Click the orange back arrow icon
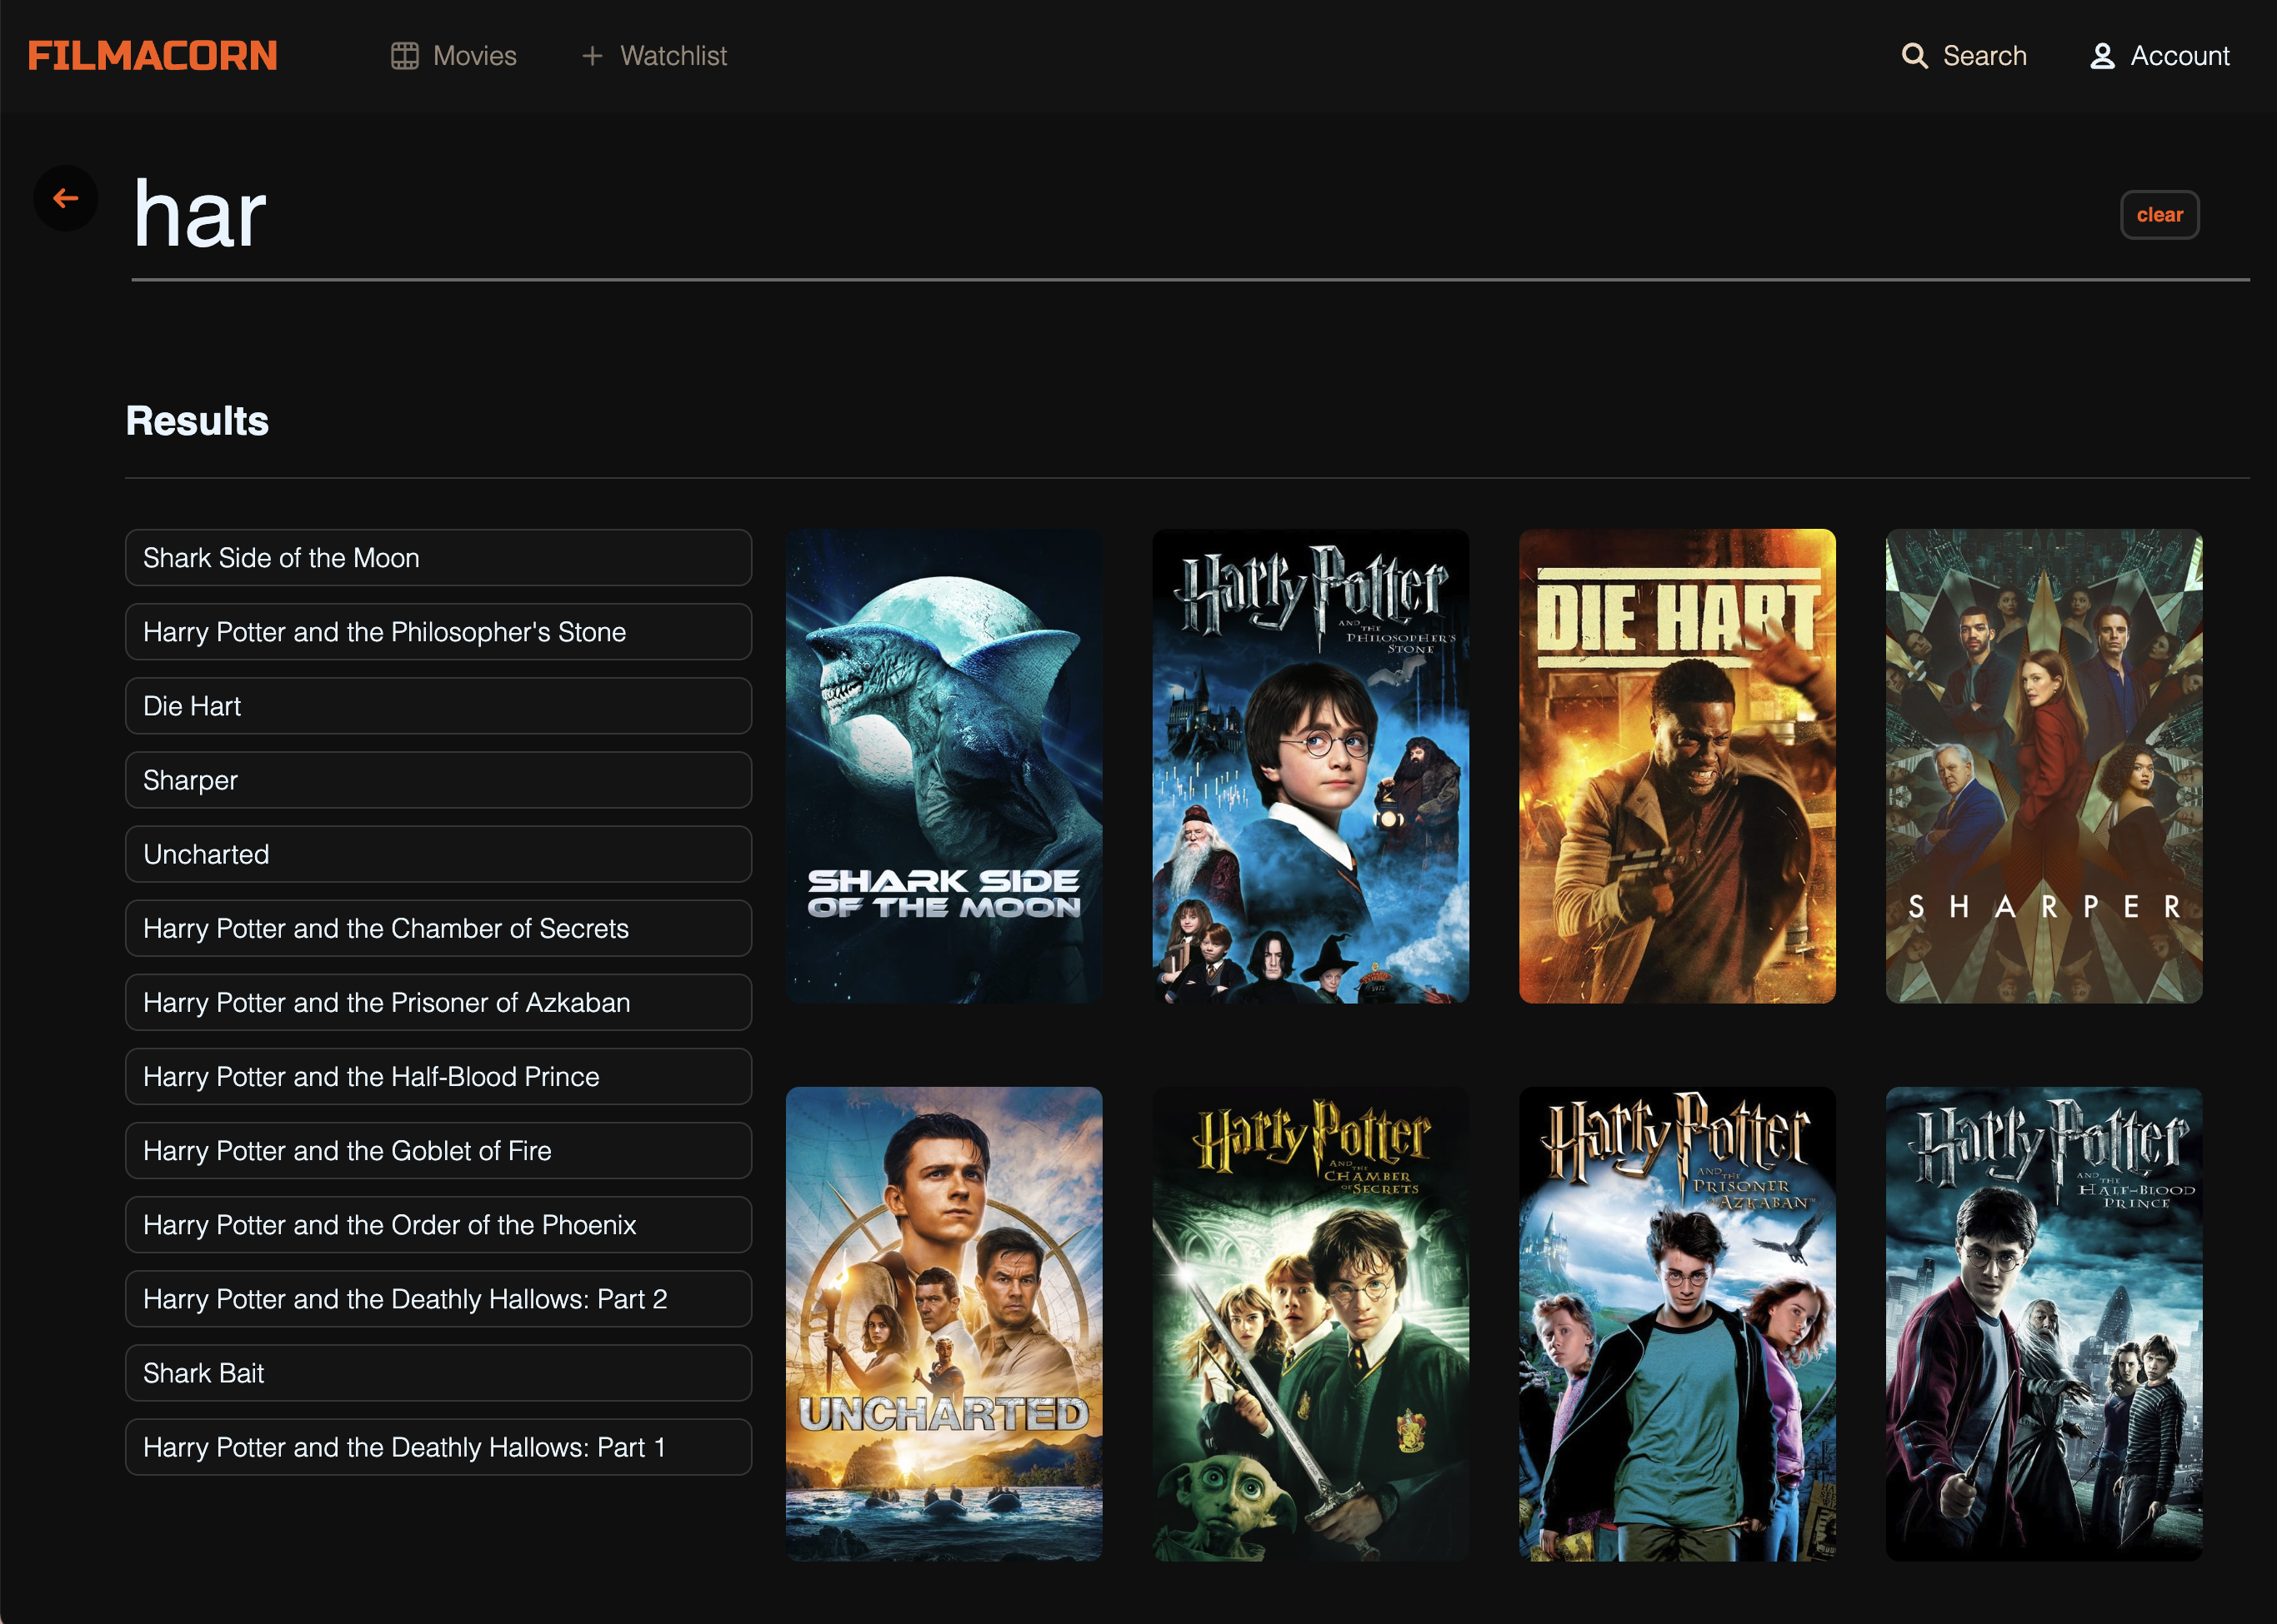 coord(66,198)
